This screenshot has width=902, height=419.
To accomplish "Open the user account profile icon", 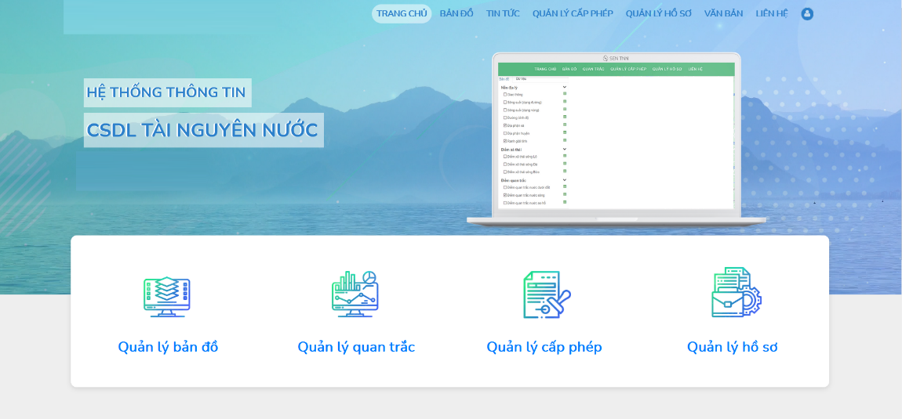I will 807,13.
